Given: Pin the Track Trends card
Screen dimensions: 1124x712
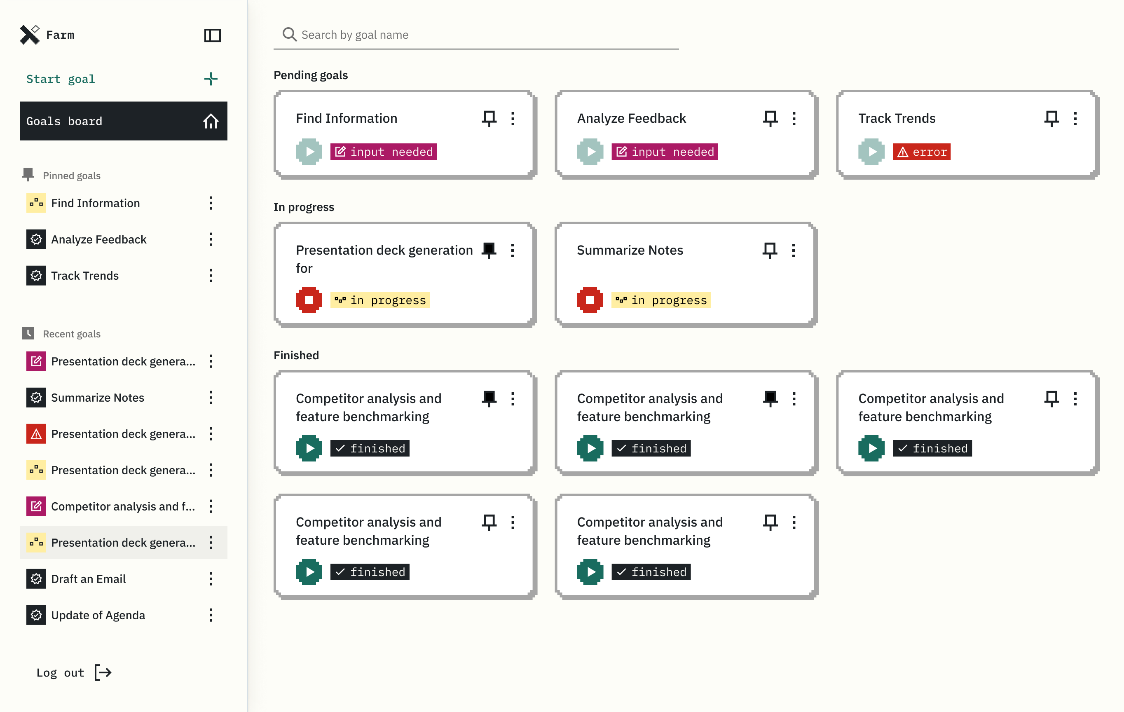Looking at the screenshot, I should 1051,118.
